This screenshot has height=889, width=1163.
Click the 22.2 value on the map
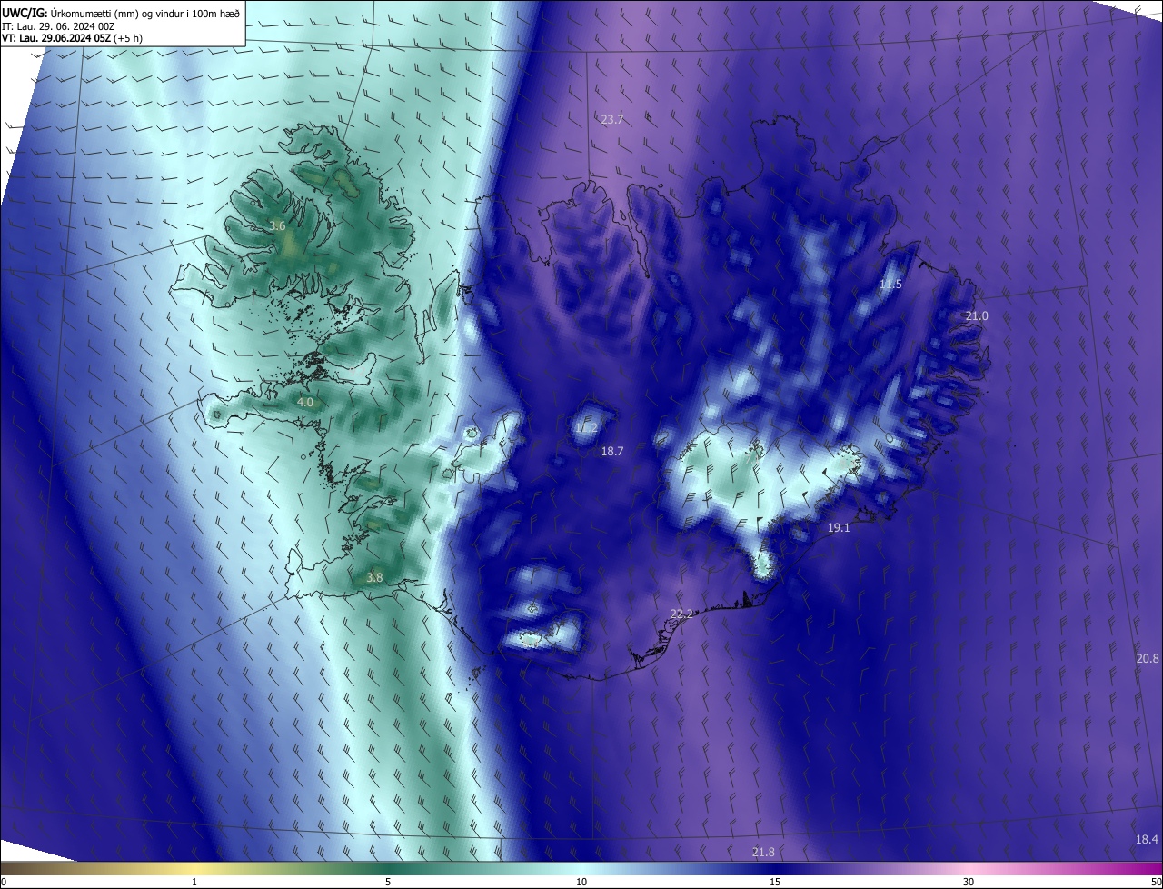pyautogui.click(x=681, y=614)
